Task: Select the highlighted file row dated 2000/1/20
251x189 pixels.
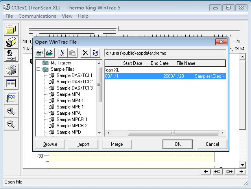Action: pyautogui.click(x=165, y=76)
